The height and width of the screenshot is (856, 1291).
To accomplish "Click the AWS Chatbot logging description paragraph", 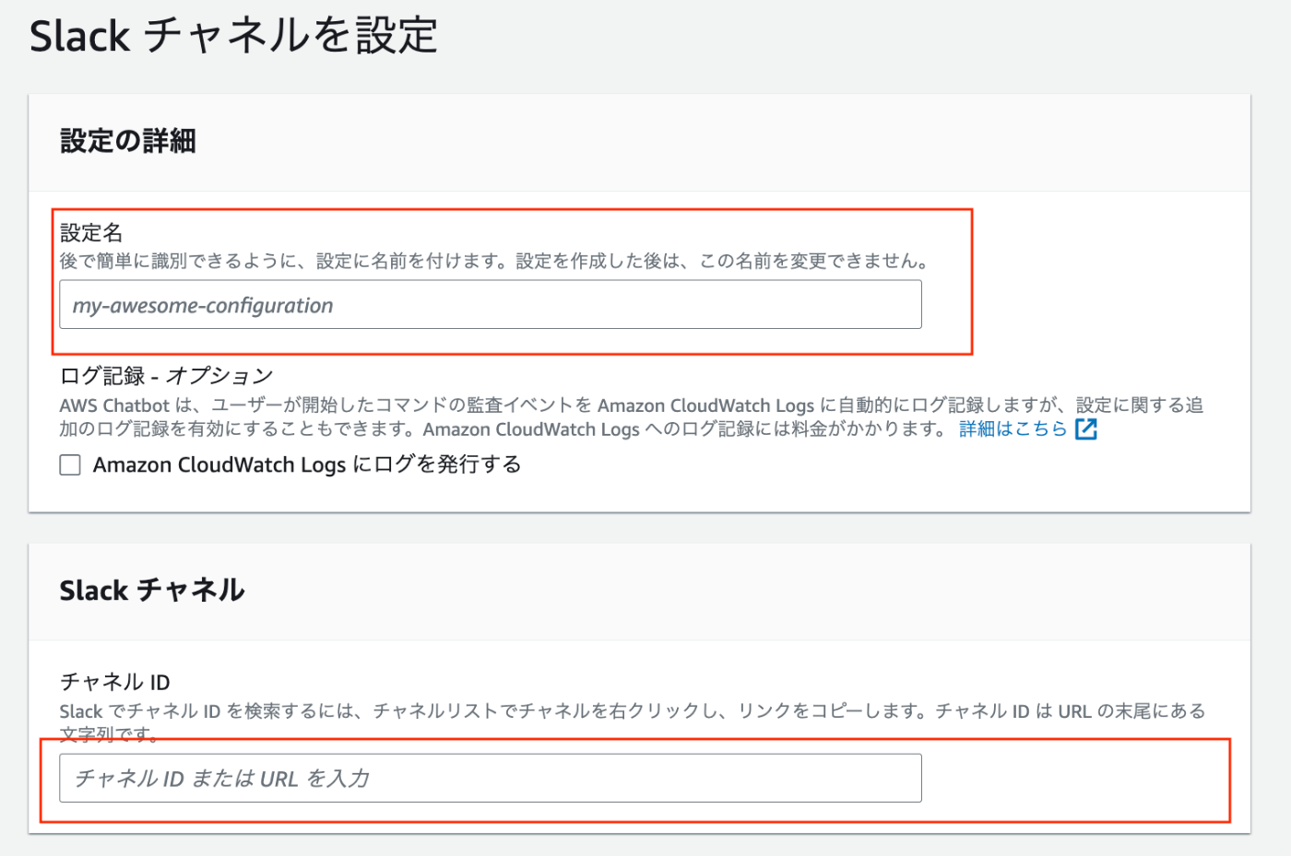I will [x=632, y=417].
